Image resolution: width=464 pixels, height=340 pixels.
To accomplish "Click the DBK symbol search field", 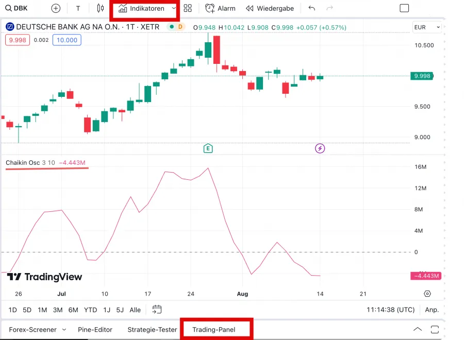I will tap(17, 8).
